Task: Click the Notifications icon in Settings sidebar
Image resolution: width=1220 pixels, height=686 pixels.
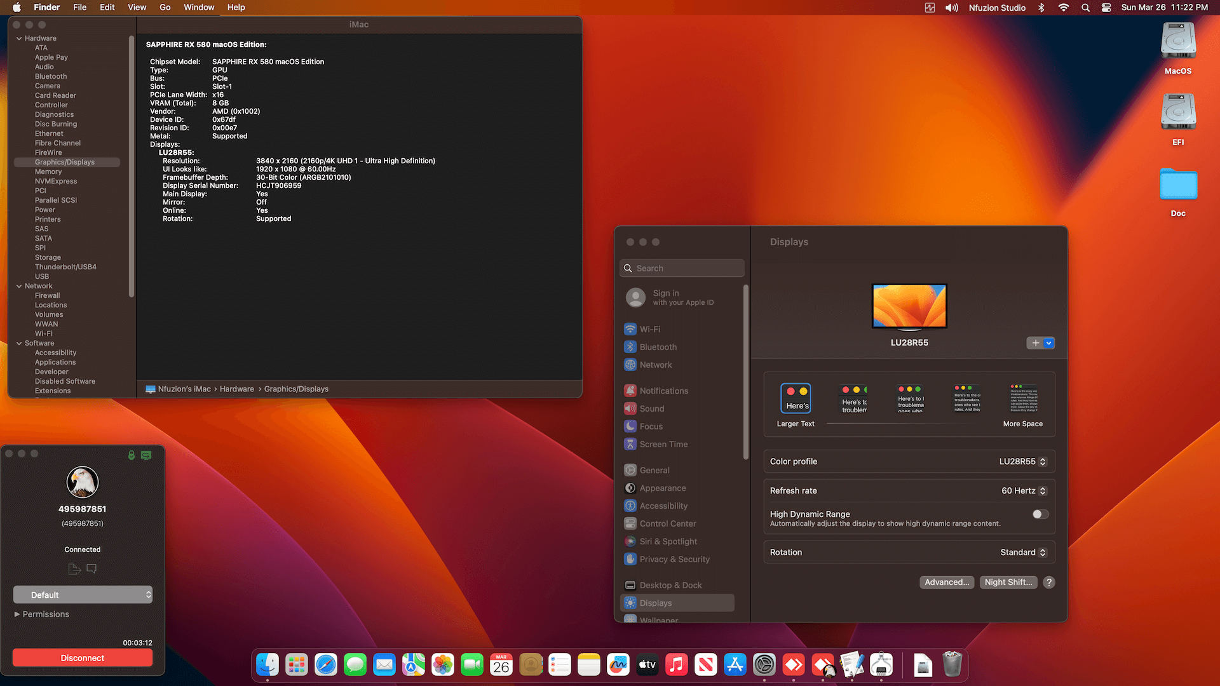Action: 630,391
